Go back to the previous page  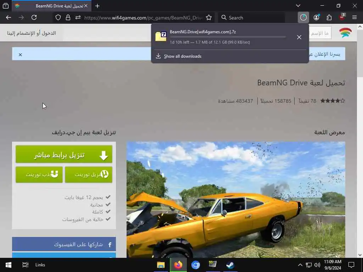click(x=9, y=18)
